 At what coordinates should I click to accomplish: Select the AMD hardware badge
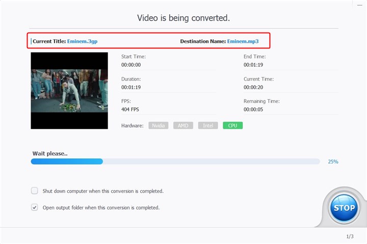[183, 125]
